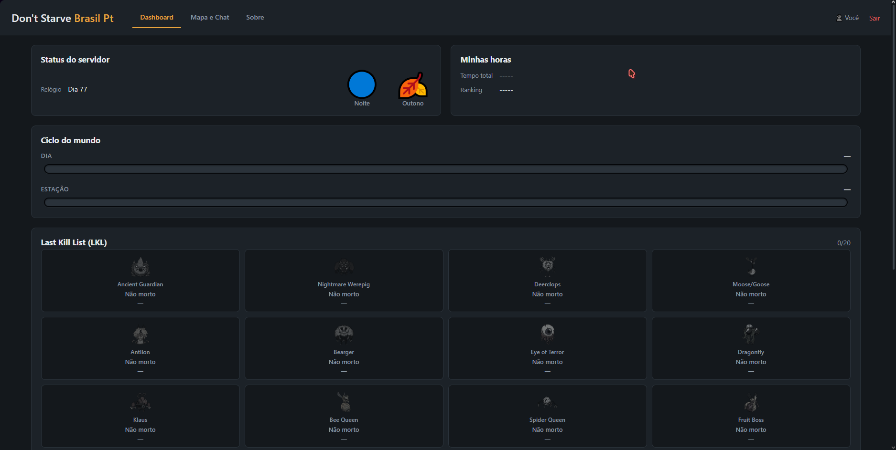The width and height of the screenshot is (896, 450).
Task: Click the user profile icon beside Você
Action: coord(839,18)
